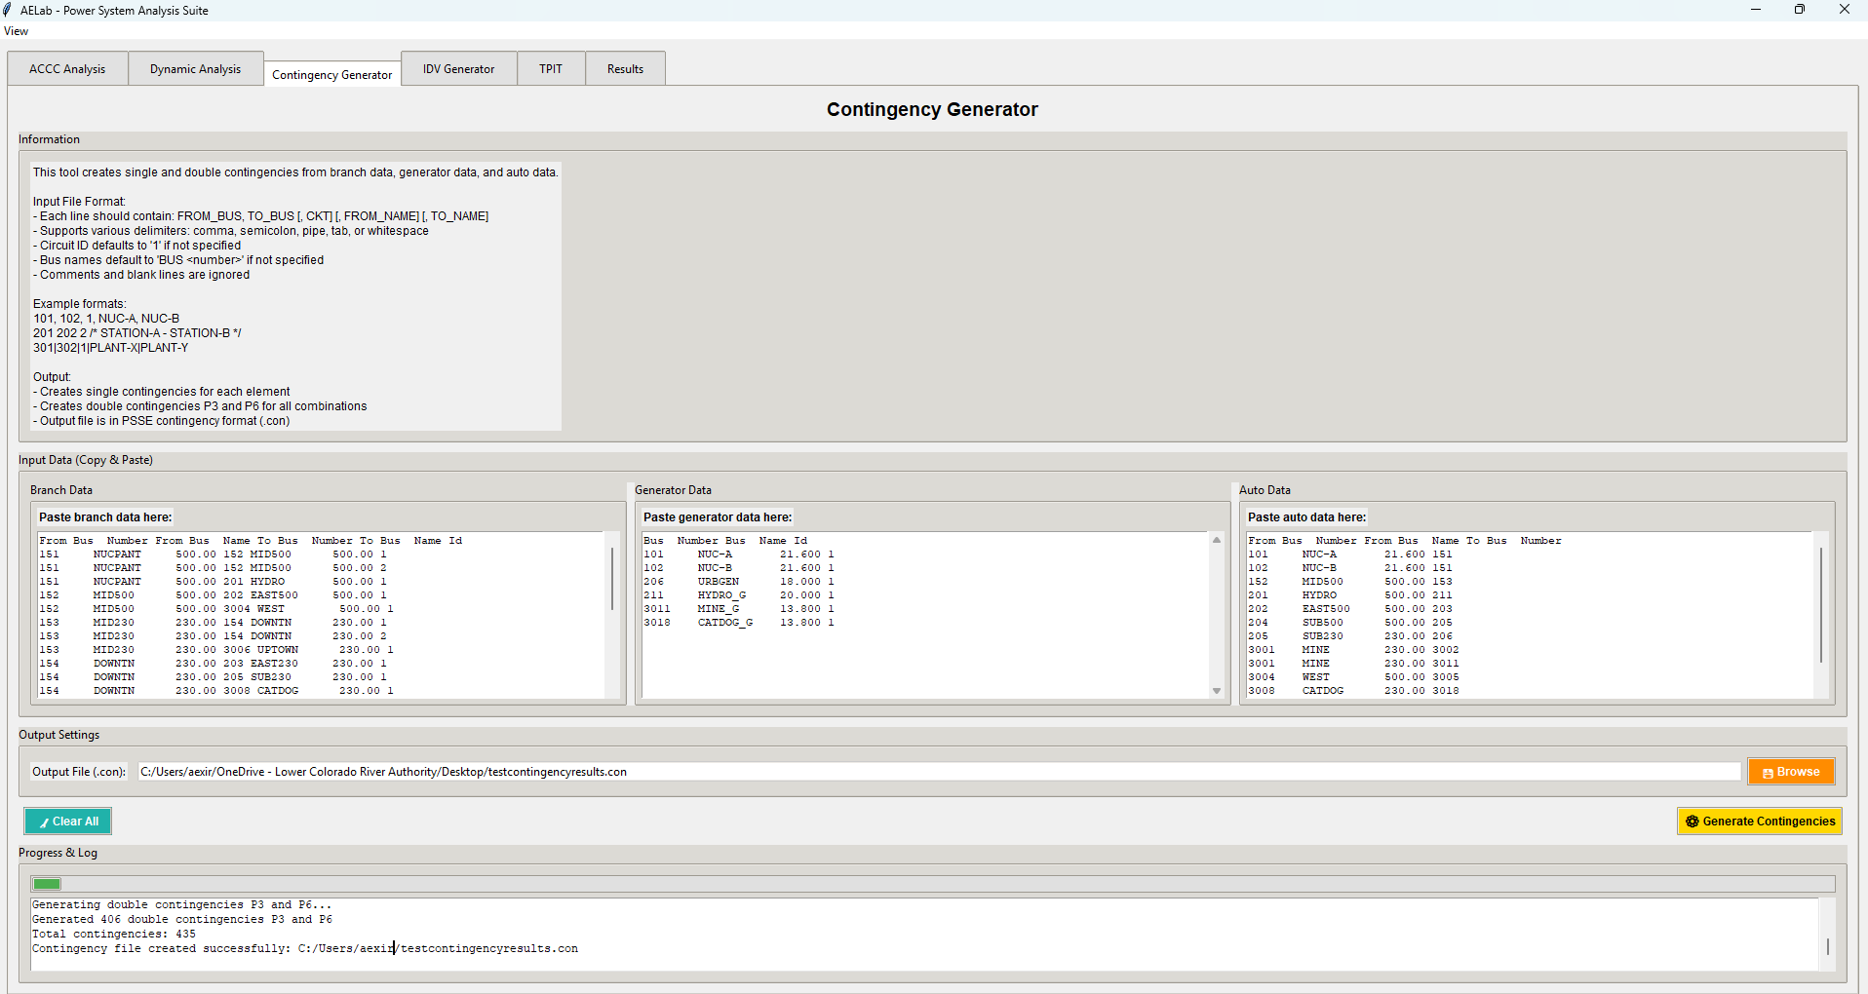The height and width of the screenshot is (994, 1868).
Task: Click the green progress bar
Action: click(x=47, y=884)
